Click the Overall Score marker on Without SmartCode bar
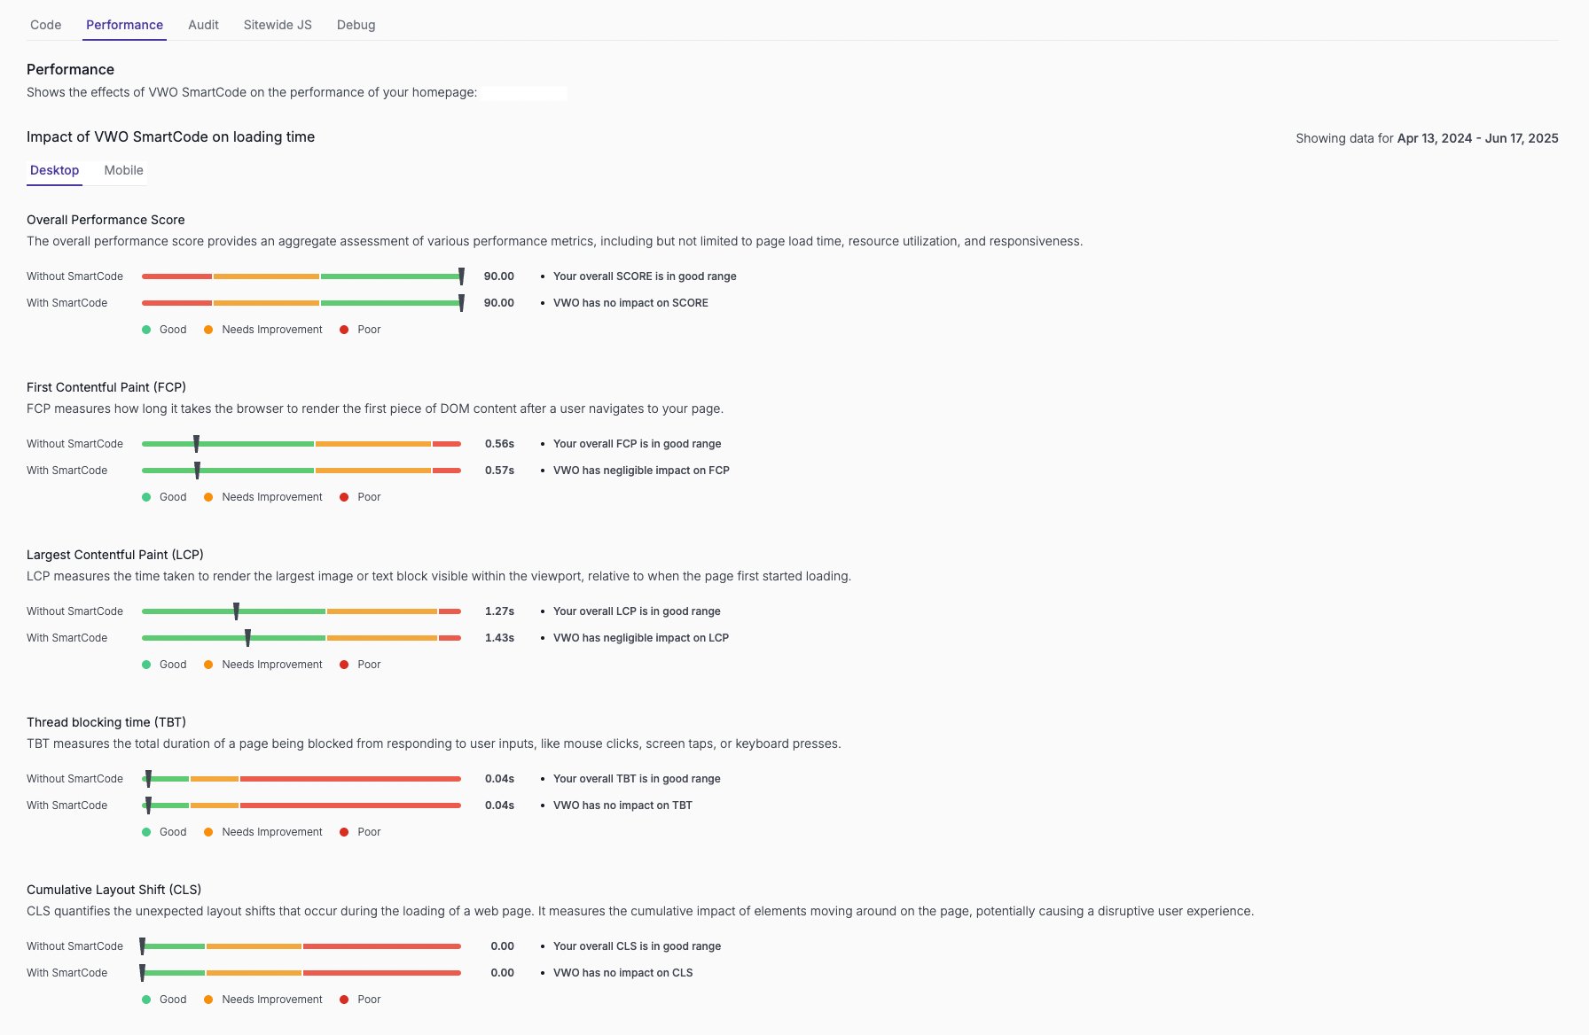The image size is (1589, 1035). [x=461, y=276]
